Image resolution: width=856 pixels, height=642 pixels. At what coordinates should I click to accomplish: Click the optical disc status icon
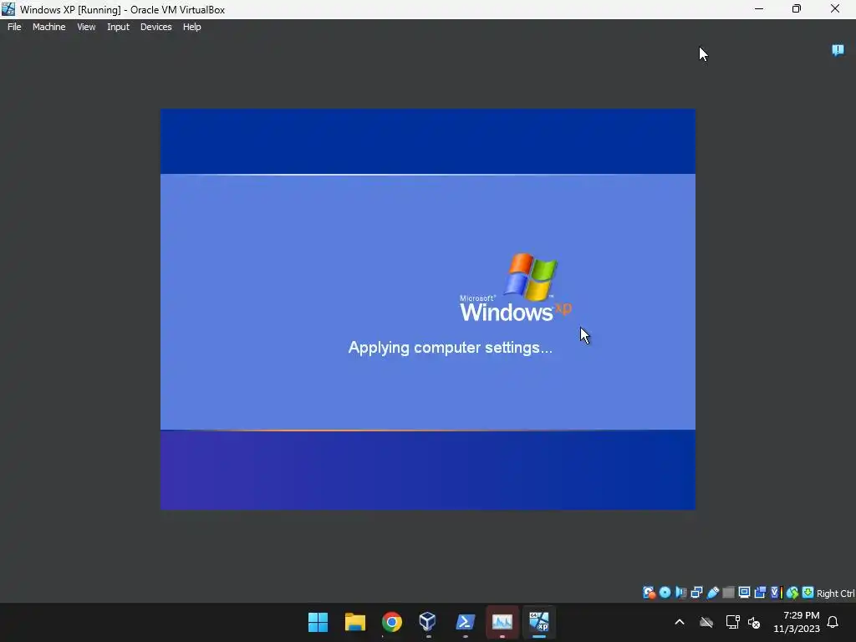665,593
